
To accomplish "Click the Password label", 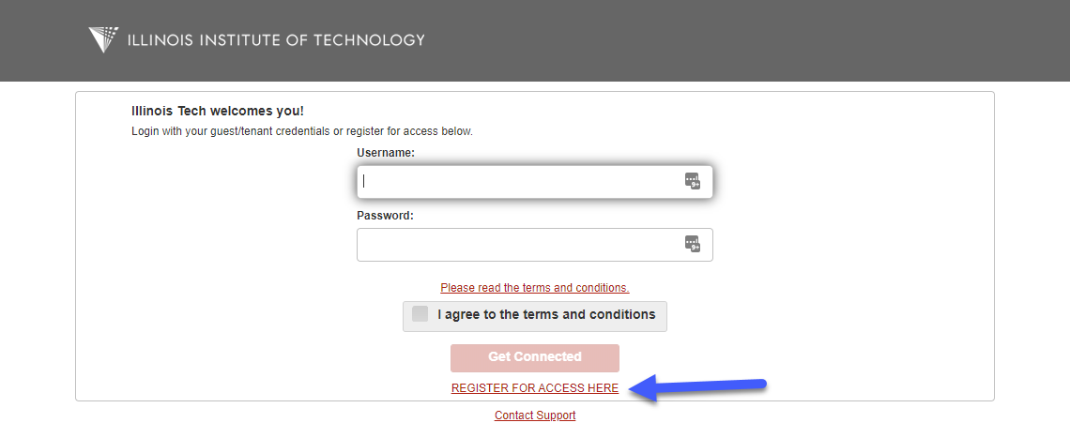I will click(385, 216).
